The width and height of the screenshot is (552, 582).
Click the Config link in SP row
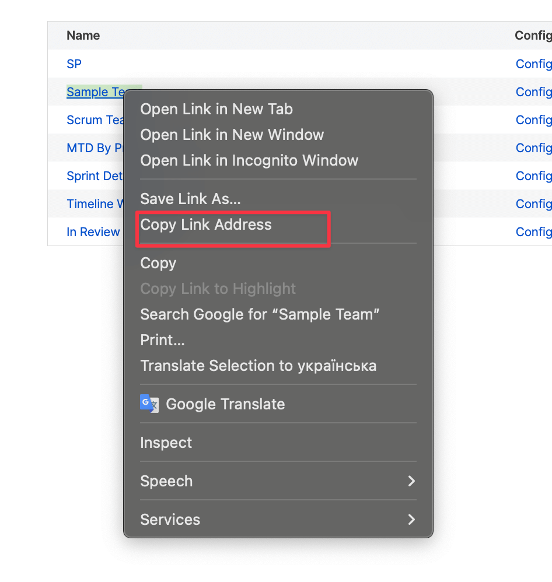pyautogui.click(x=533, y=64)
